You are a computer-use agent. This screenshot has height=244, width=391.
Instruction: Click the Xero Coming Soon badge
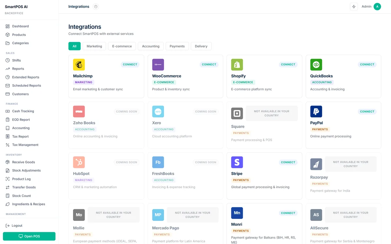point(206,112)
